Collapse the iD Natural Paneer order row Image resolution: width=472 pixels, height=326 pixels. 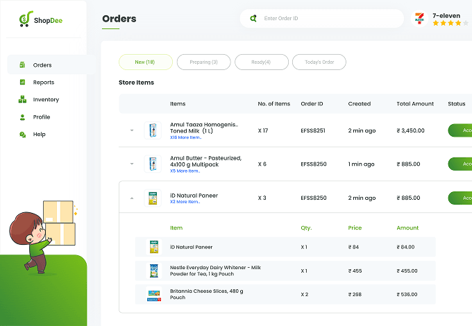coord(132,198)
